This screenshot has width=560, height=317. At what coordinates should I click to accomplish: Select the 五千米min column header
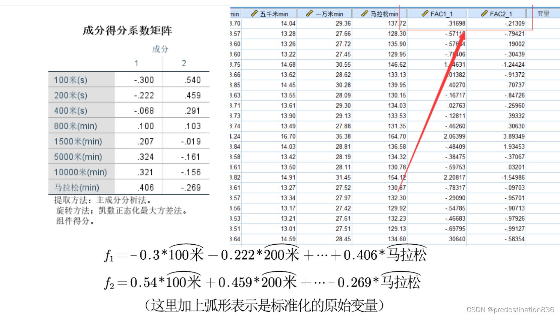click(x=269, y=14)
